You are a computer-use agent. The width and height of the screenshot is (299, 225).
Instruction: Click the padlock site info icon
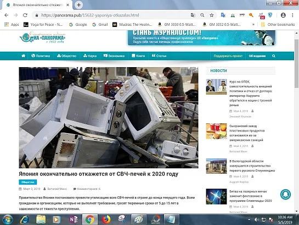tap(37, 15)
